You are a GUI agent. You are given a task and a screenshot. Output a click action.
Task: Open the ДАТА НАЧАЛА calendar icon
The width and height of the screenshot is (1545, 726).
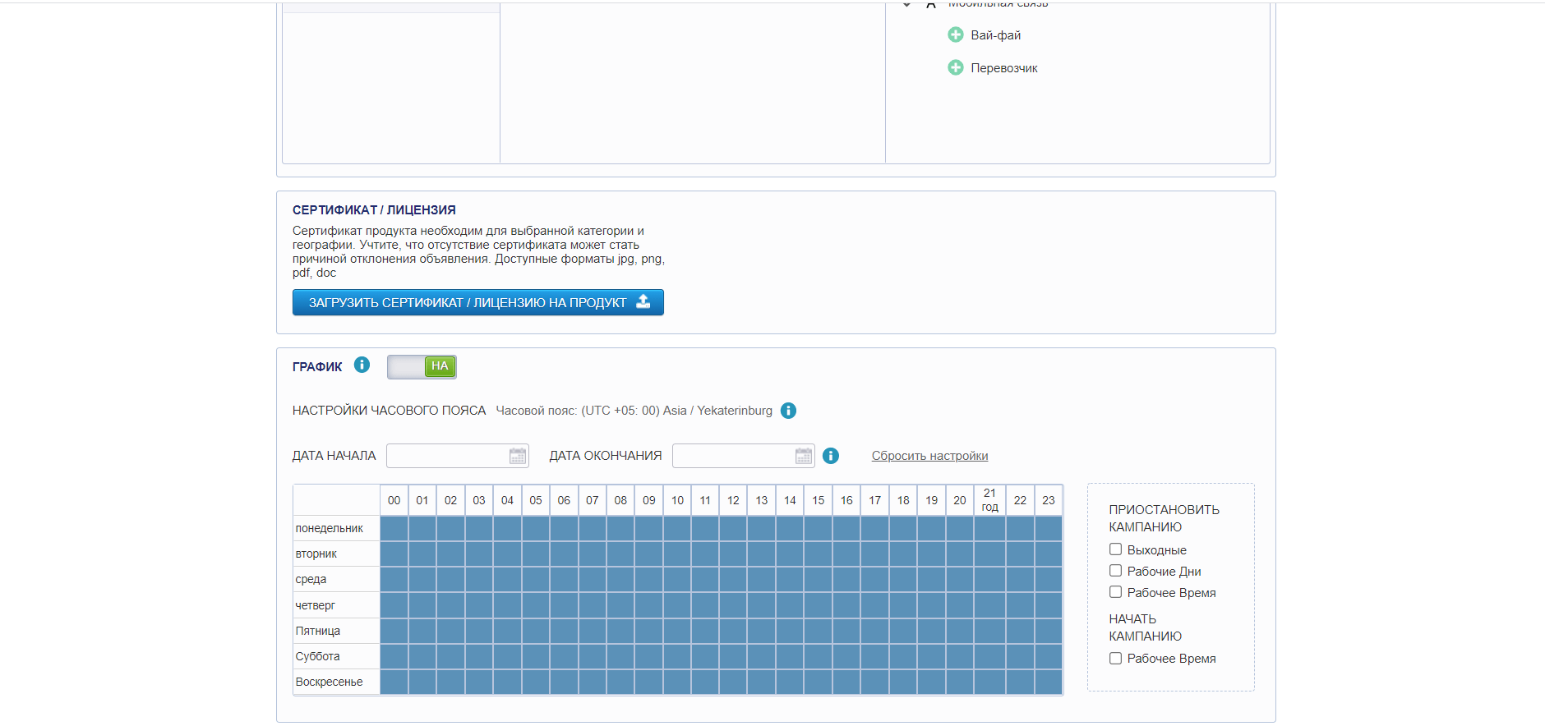517,456
